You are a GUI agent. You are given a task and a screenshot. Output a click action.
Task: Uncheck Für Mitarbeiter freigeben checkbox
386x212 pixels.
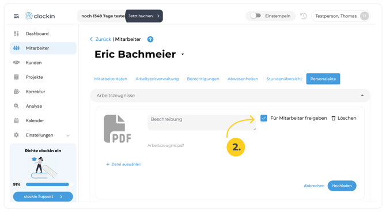(264, 118)
